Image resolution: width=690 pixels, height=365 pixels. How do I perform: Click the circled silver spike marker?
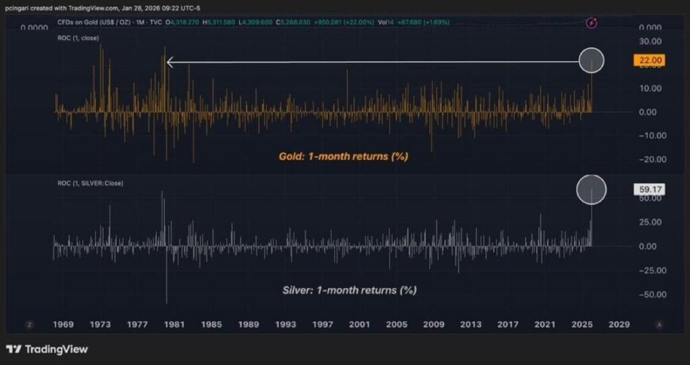(592, 189)
